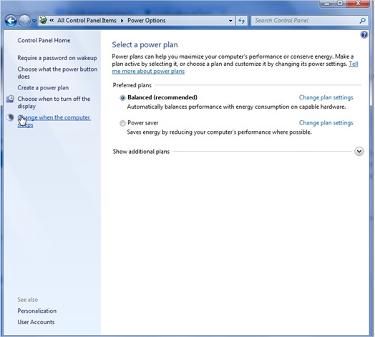Click the Forward navigation arrow button
This screenshot has height=337, width=375.
point(24,21)
